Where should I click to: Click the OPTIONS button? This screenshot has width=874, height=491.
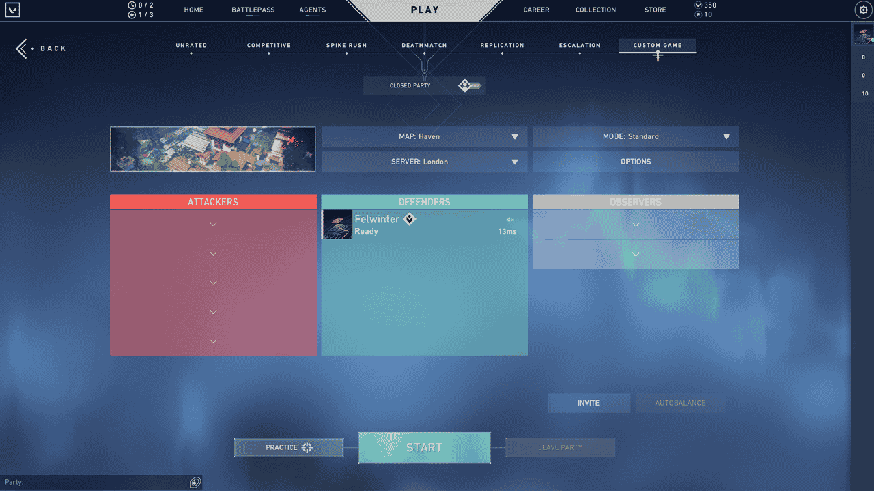636,162
